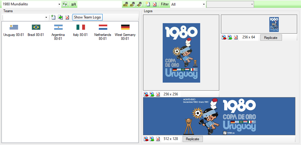The height and width of the screenshot is (145, 301).
Task: Click Replicate button next to 256 x 64
Action: [271, 38]
